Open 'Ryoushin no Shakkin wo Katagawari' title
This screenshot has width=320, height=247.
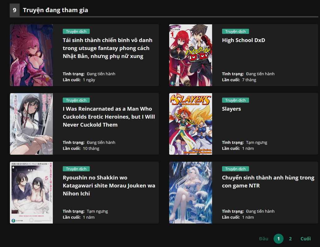pos(109,186)
